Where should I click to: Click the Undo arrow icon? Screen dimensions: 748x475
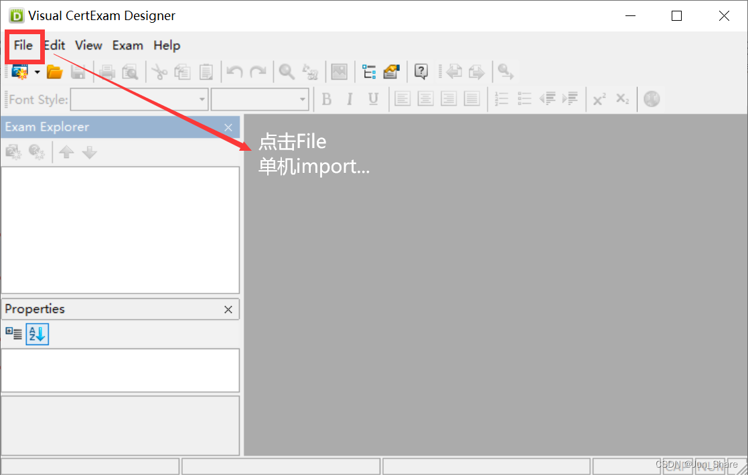(x=234, y=72)
